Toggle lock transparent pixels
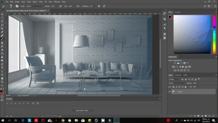 (x=173, y=87)
